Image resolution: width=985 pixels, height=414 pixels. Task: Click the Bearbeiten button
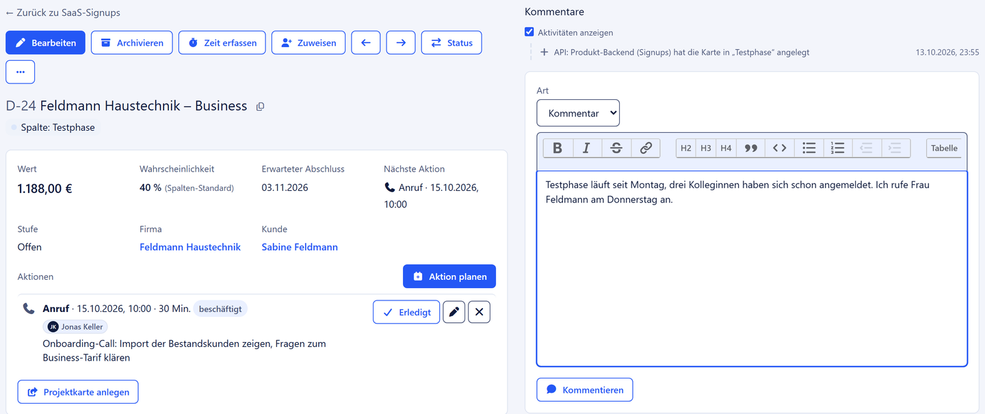[x=46, y=42]
